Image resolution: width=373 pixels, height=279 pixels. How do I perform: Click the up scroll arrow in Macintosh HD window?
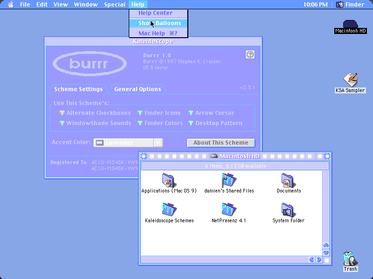[326, 245]
